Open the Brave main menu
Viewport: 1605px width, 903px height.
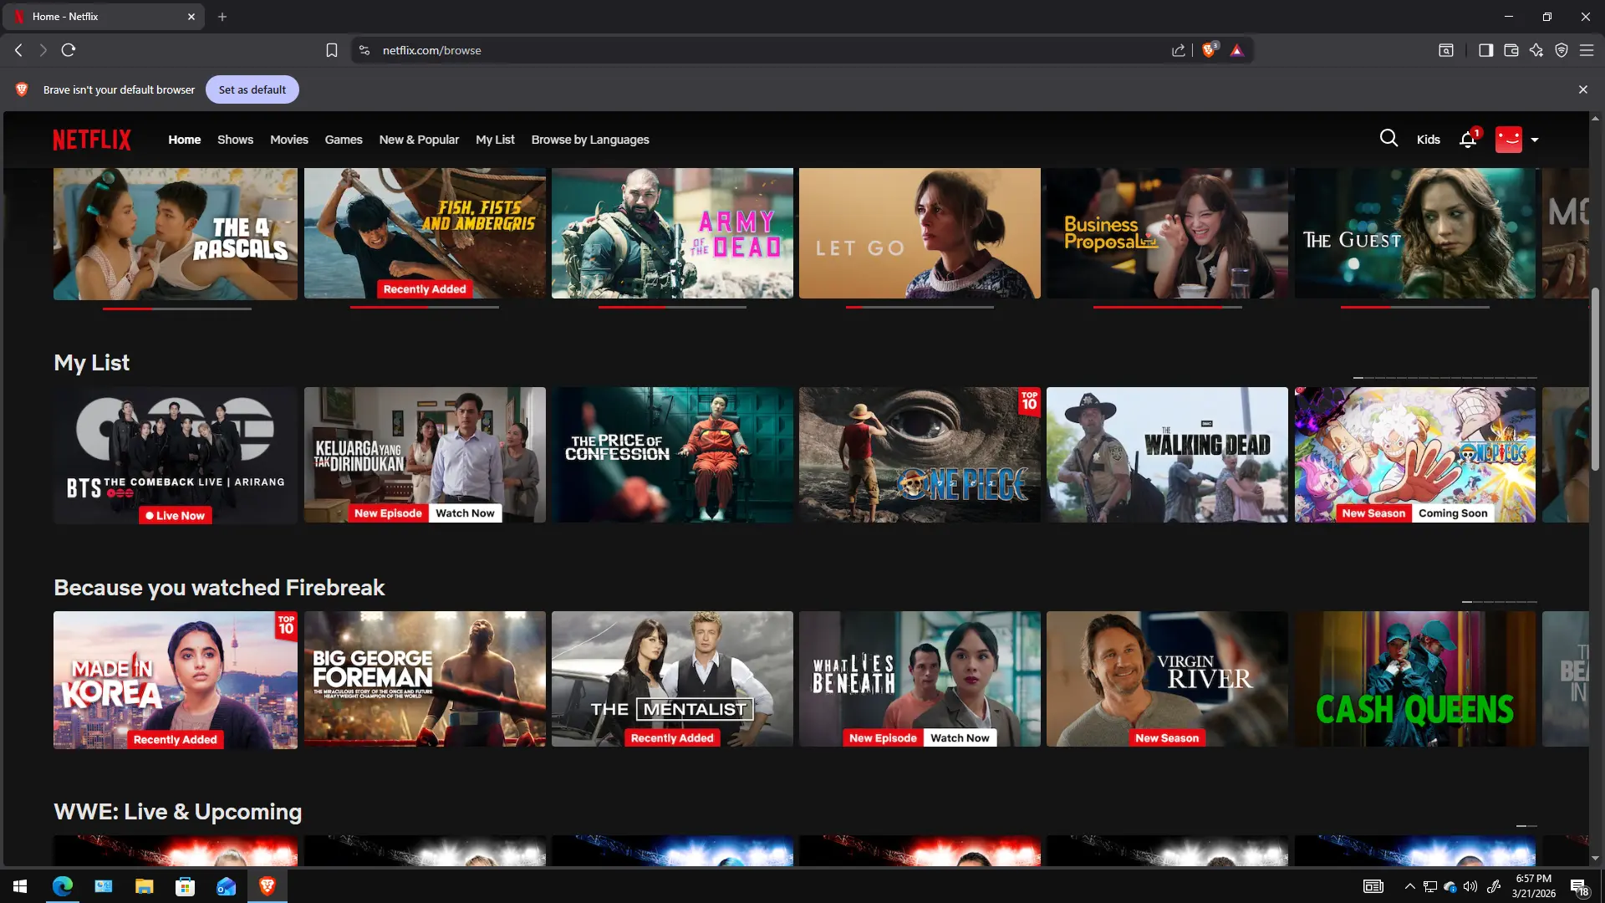tap(1587, 50)
